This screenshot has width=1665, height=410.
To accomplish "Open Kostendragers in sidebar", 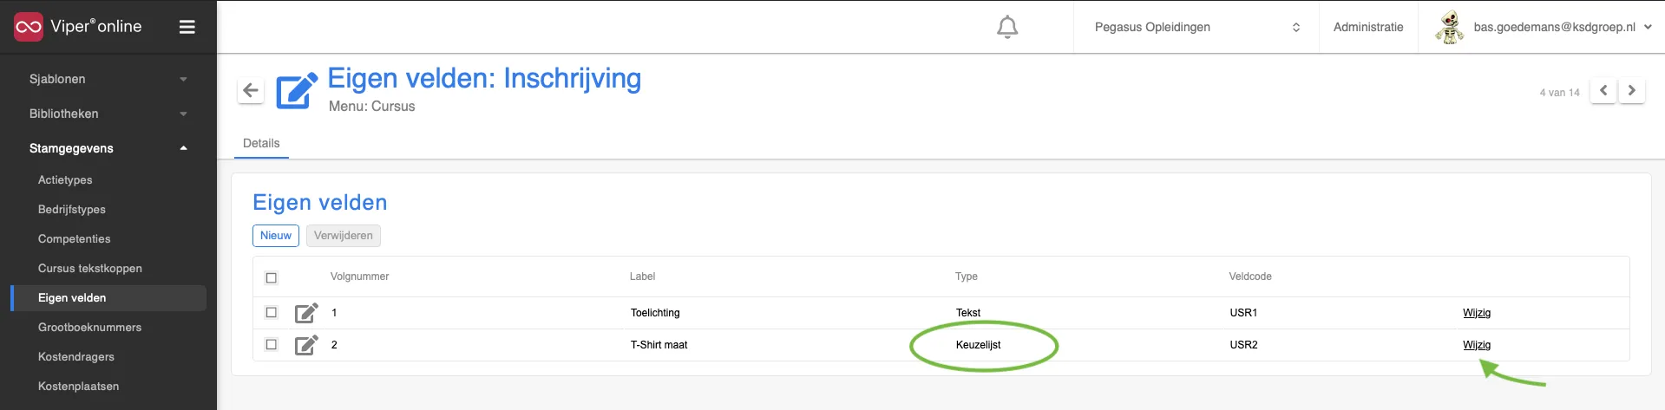I will pos(76,357).
